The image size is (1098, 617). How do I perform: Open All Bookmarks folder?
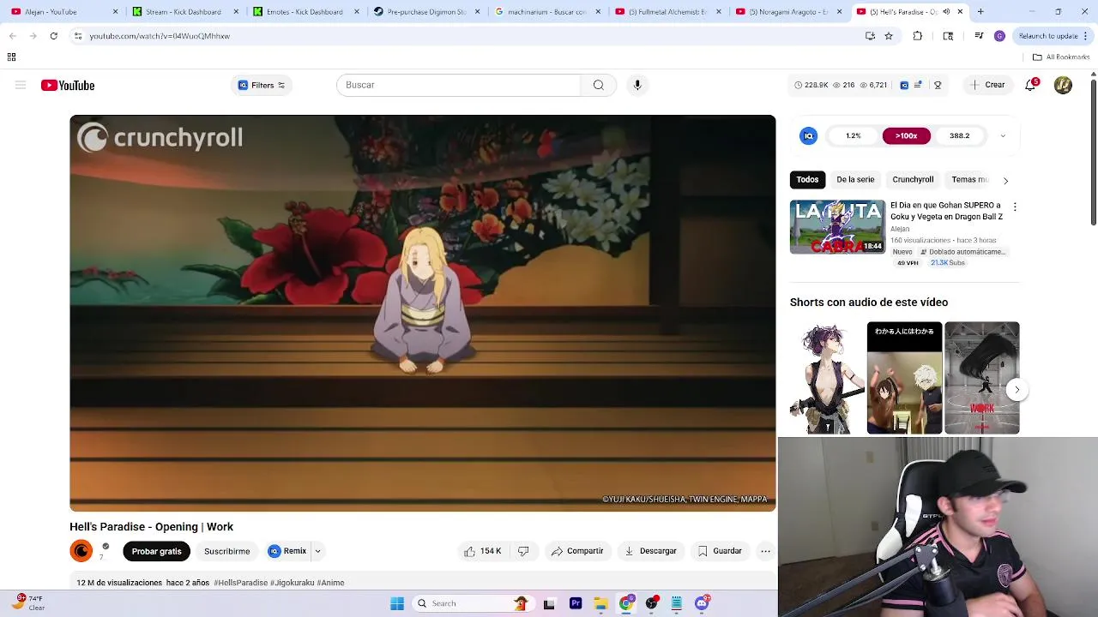[1061, 57]
